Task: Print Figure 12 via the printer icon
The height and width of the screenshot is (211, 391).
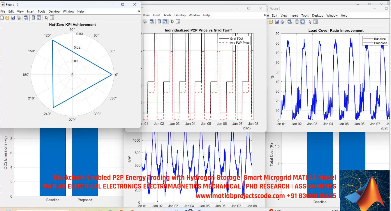Action: click(19, 17)
